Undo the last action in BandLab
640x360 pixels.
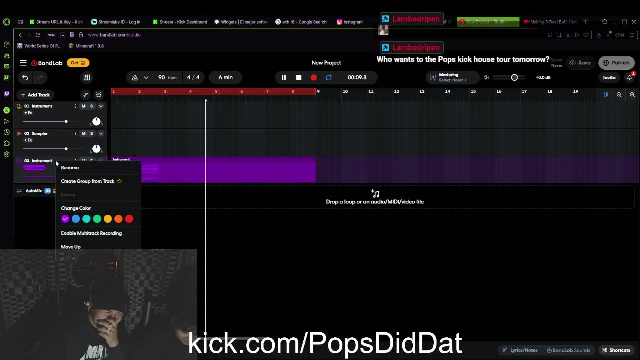[25, 77]
